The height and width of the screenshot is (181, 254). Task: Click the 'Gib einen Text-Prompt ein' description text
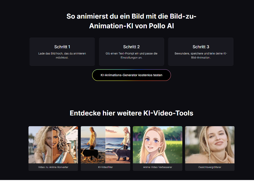(131, 55)
